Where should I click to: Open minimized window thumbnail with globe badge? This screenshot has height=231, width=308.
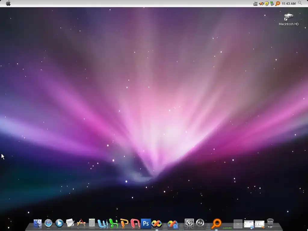coord(249,224)
